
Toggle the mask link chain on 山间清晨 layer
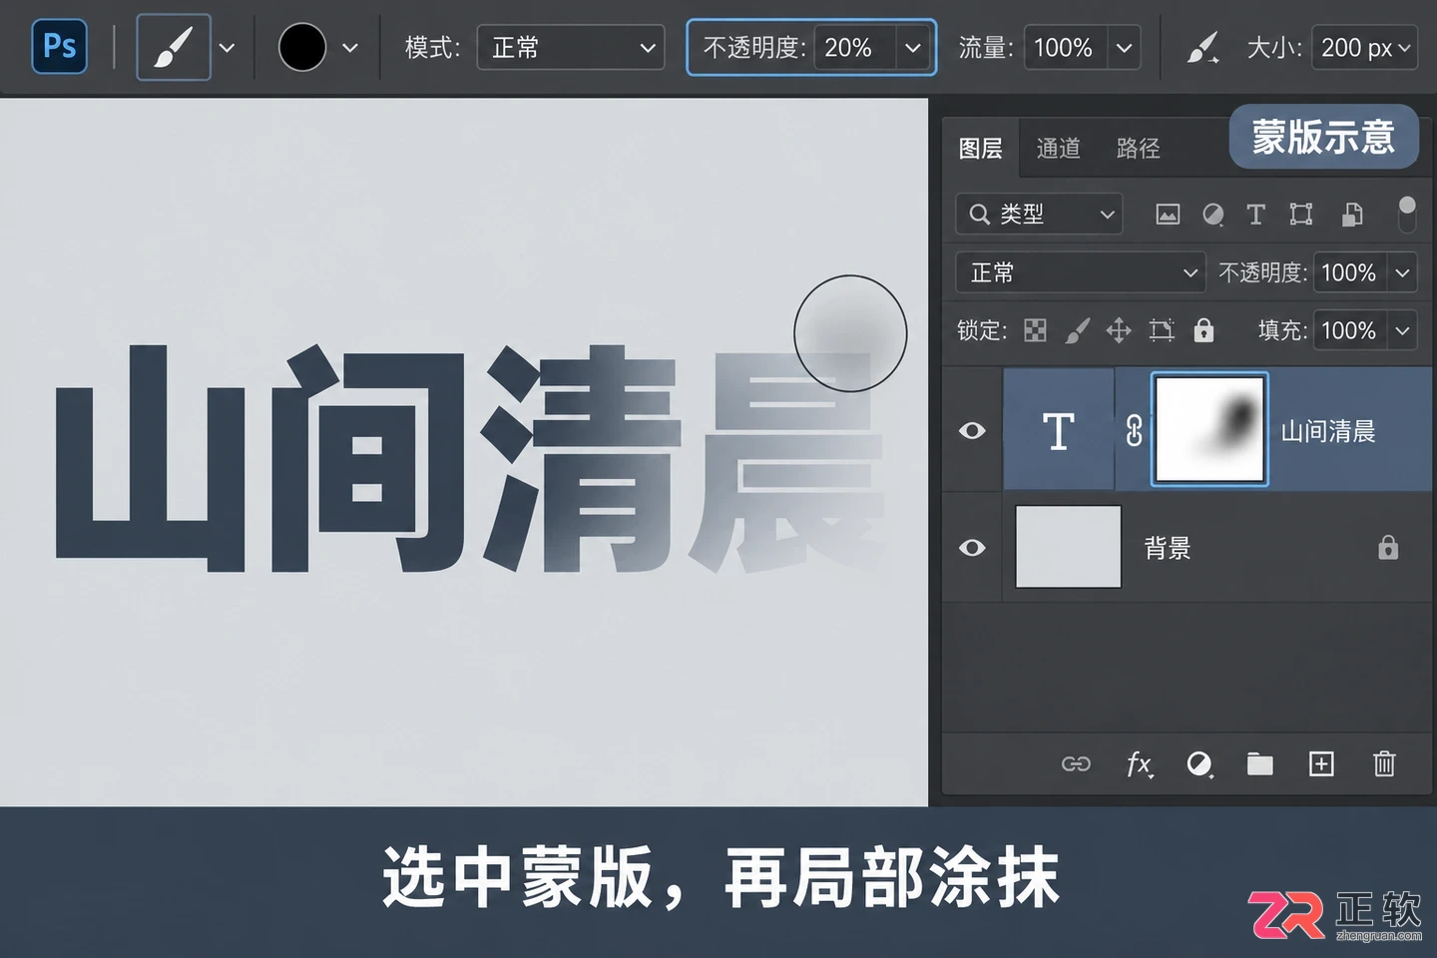(1135, 430)
